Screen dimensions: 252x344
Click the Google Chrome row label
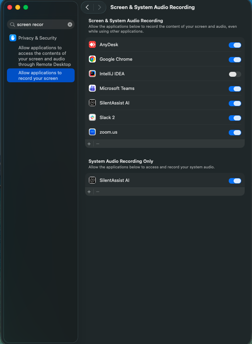116,59
